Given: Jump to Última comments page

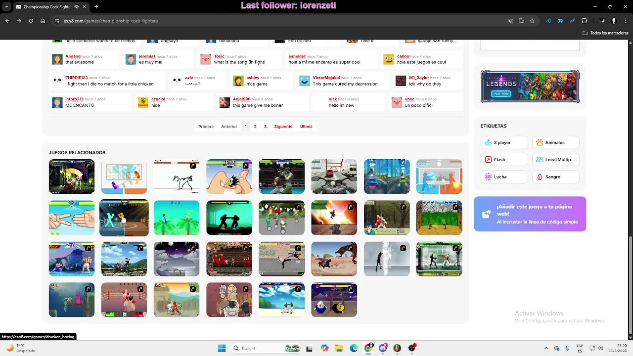Looking at the screenshot, I should pyautogui.click(x=306, y=127).
